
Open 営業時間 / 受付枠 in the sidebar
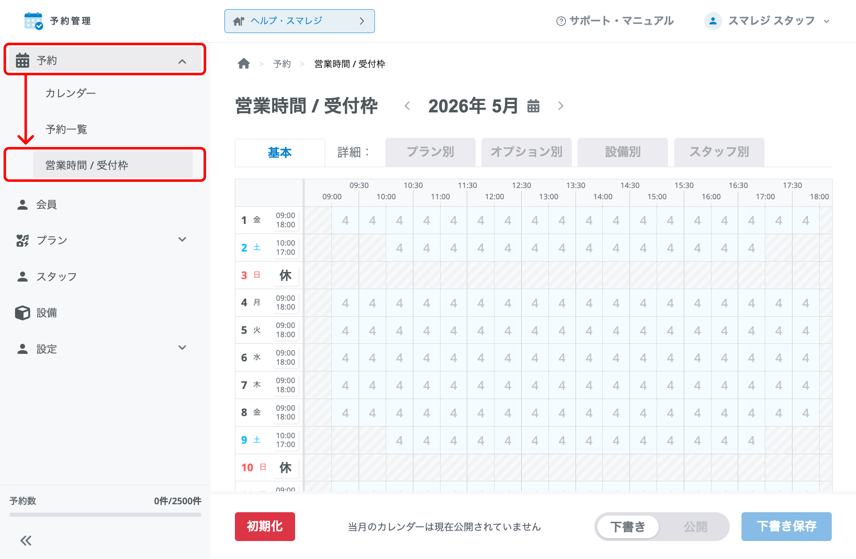(x=113, y=165)
